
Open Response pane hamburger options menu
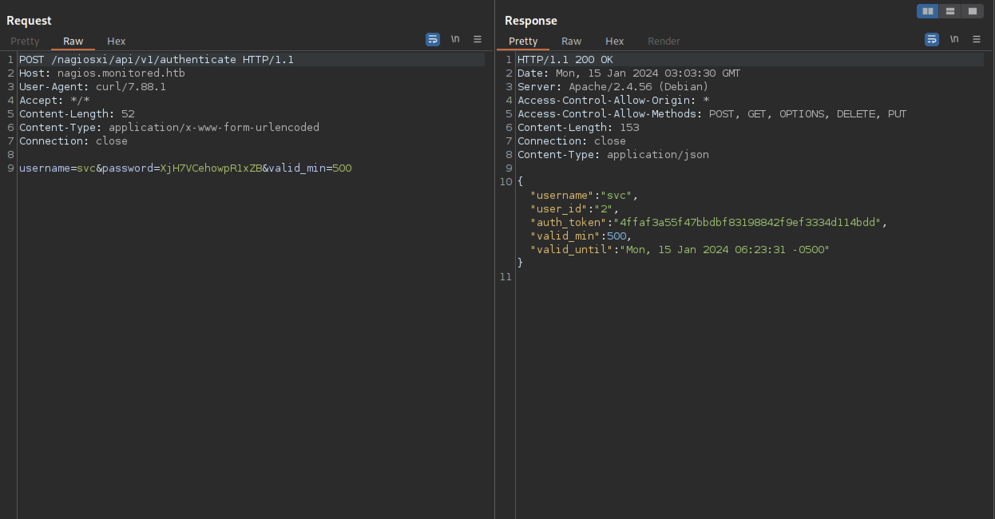(x=976, y=39)
